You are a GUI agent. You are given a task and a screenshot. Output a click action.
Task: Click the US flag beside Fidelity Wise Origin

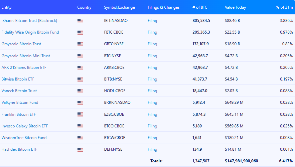pos(80,33)
